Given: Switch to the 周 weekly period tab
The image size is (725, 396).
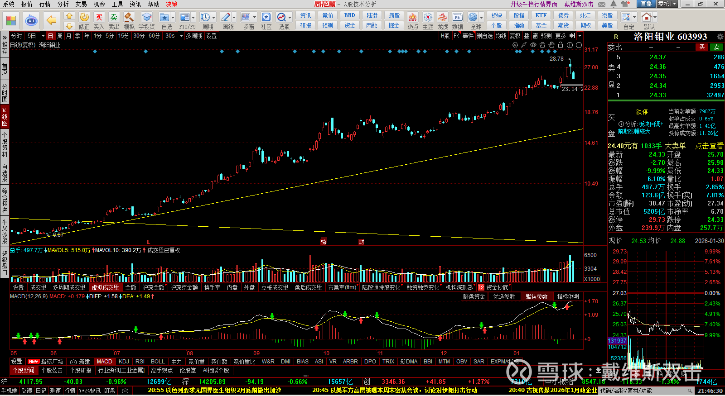Looking at the screenshot, I should 60,36.
